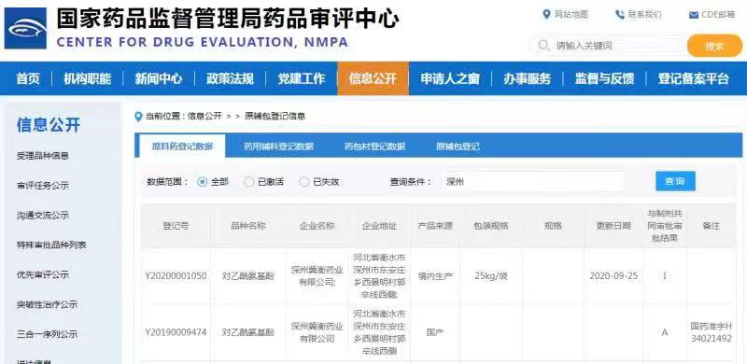
Task: Switch to 药用辅料登记数据 tab
Action: pos(278,147)
